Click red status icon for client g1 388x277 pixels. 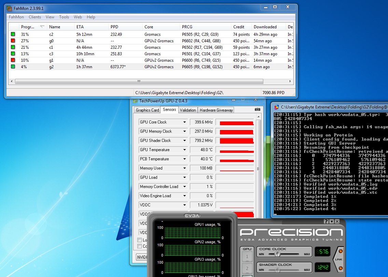click(13, 60)
